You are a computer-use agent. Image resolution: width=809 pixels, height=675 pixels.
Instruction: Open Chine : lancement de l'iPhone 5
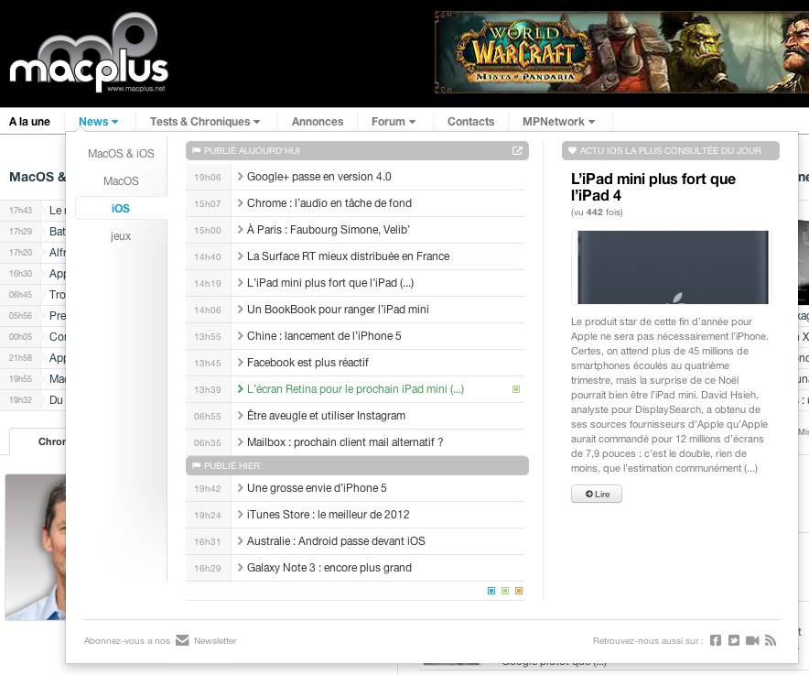point(324,336)
